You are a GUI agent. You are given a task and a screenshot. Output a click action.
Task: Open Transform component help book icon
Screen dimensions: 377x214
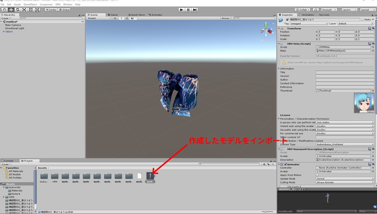pos(370,28)
